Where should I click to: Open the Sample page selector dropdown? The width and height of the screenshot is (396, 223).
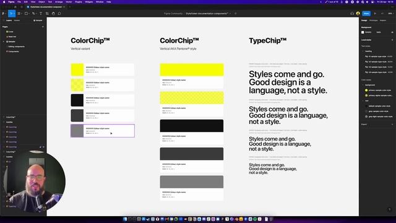[38, 20]
